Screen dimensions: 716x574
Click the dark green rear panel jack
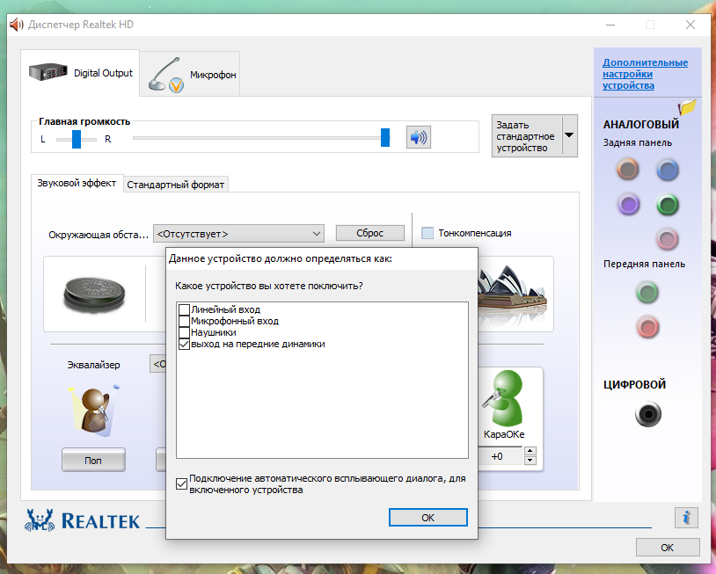pos(668,205)
